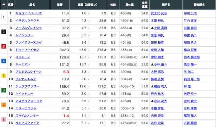Click the green frame 6 badge
Viewport: 216px width, 127px height.
4,90
